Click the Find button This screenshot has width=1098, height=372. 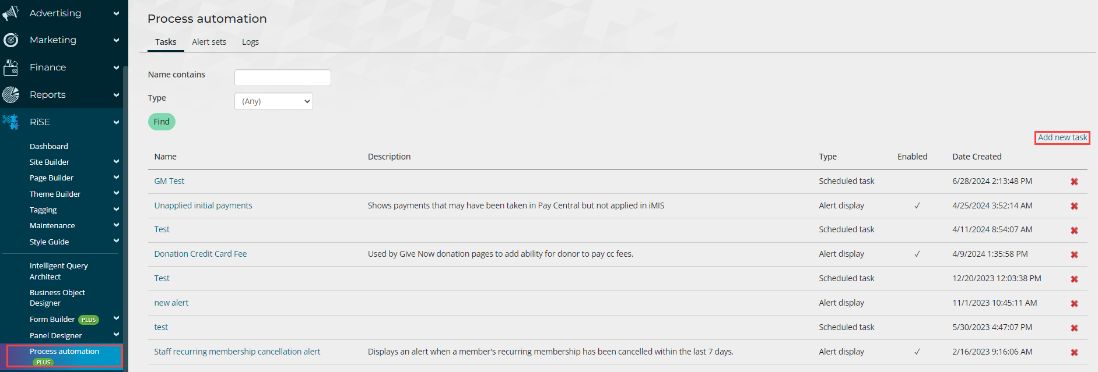pos(162,122)
